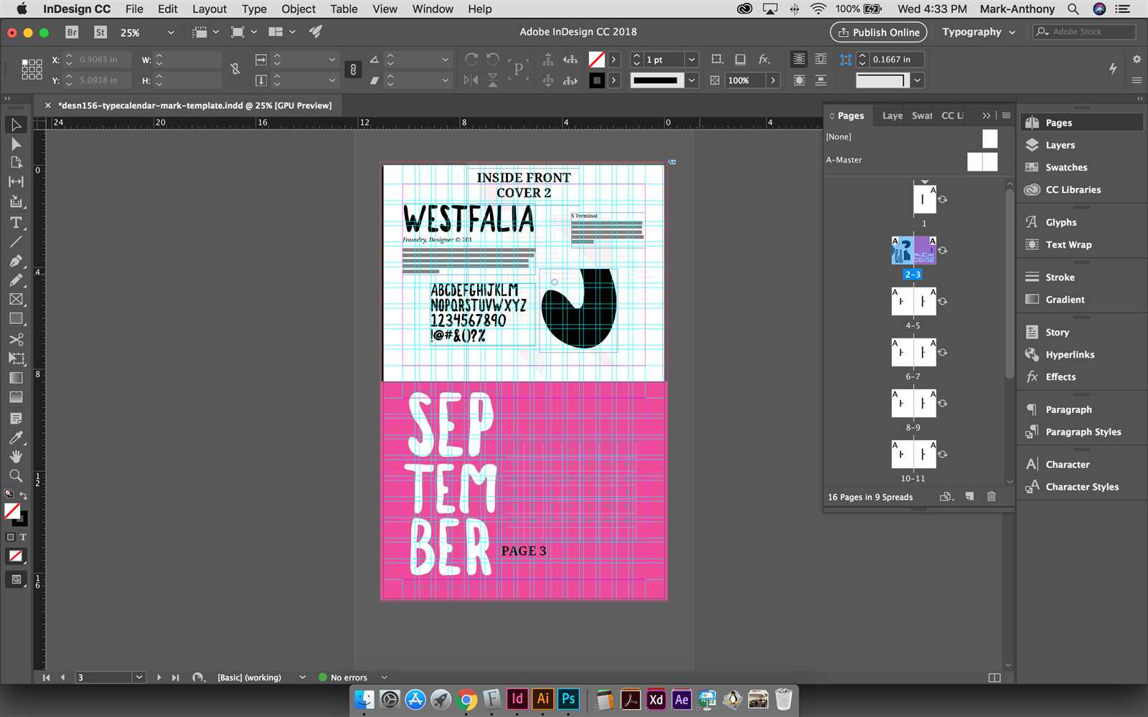Toggle the reference point locator grid
The image size is (1148, 717).
tap(32, 70)
